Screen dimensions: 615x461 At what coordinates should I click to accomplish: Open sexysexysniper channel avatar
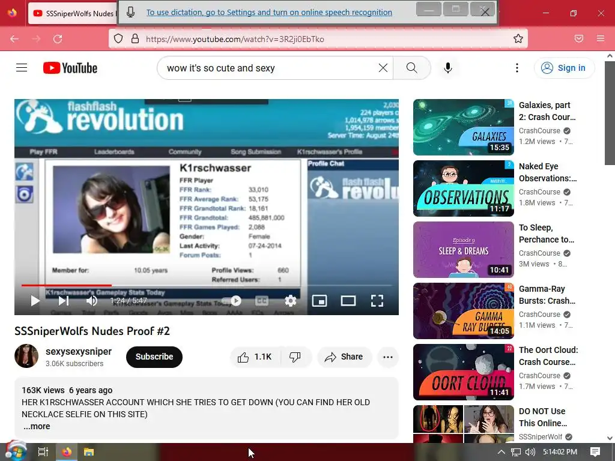tap(26, 356)
